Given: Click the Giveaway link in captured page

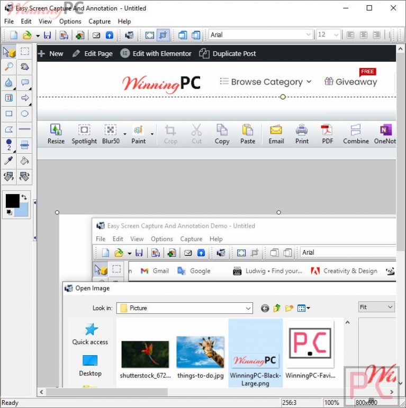Looking at the screenshot, I should (351, 82).
